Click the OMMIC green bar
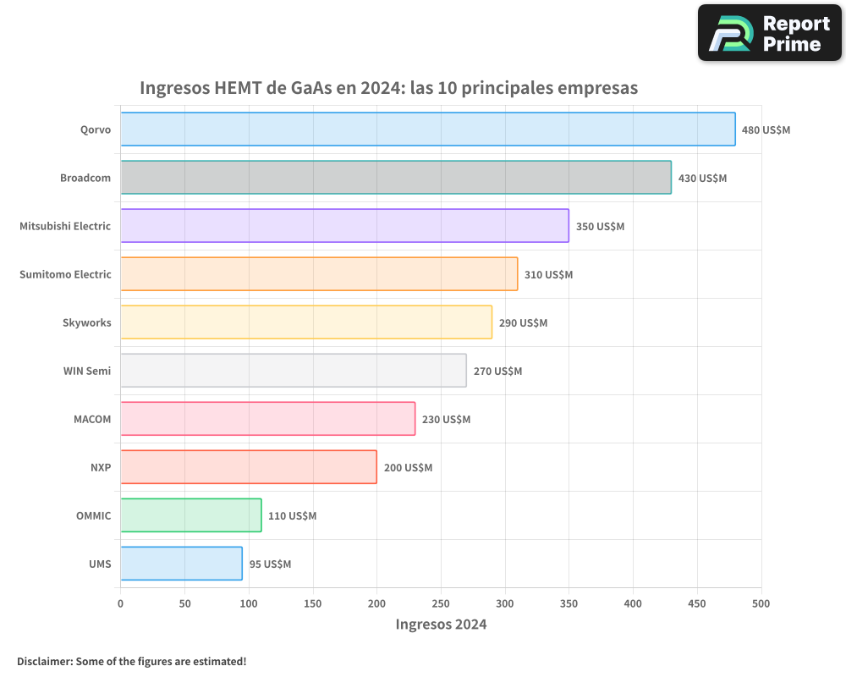 190,515
